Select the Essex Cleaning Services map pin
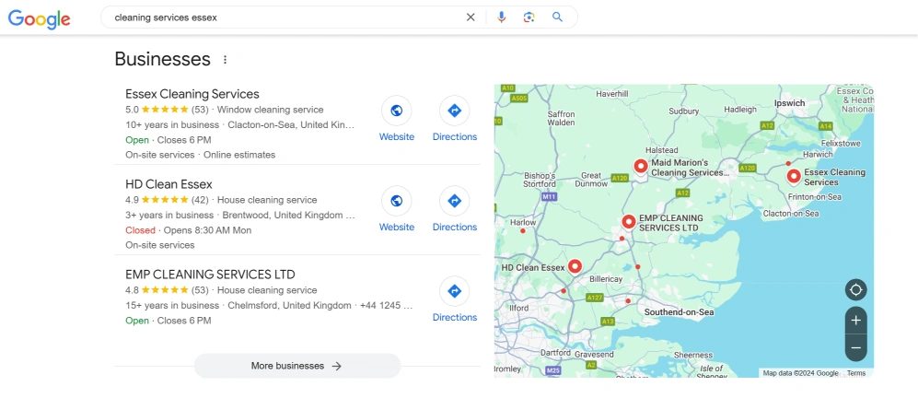 coord(794,176)
